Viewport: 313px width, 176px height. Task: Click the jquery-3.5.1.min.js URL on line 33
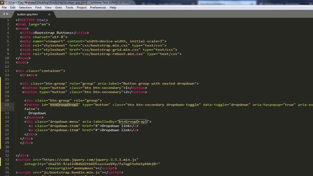coord(90,160)
